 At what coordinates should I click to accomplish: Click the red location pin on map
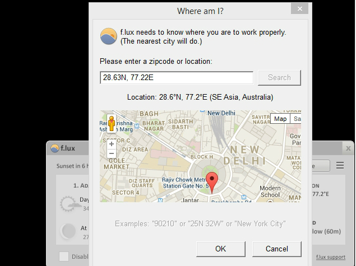point(212,183)
